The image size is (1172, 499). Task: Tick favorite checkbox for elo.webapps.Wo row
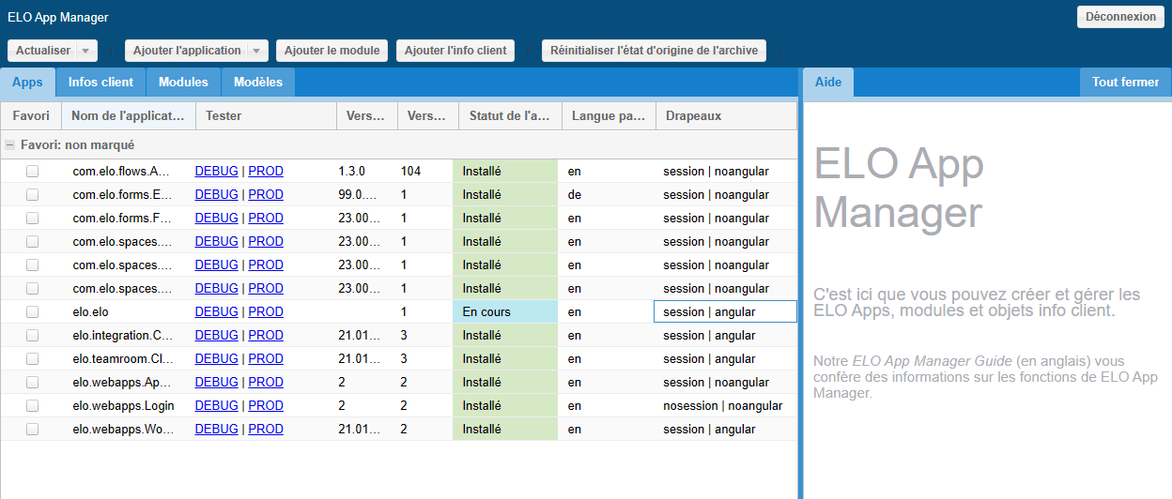point(33,430)
